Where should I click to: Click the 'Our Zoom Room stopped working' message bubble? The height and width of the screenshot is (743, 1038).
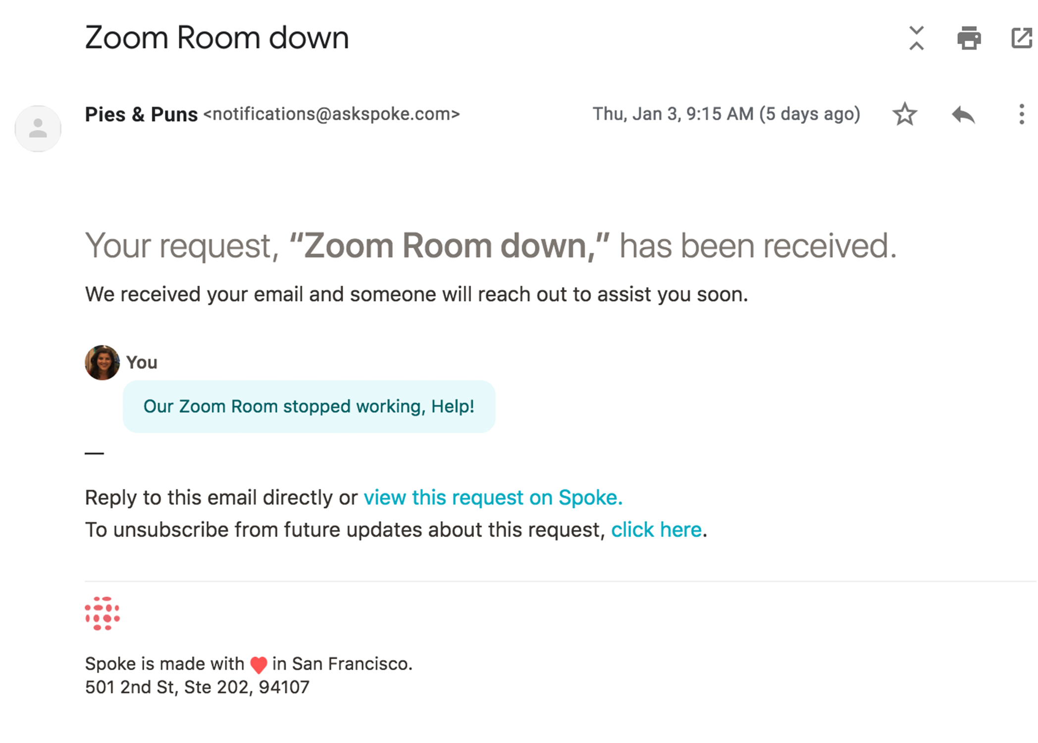pyautogui.click(x=309, y=407)
